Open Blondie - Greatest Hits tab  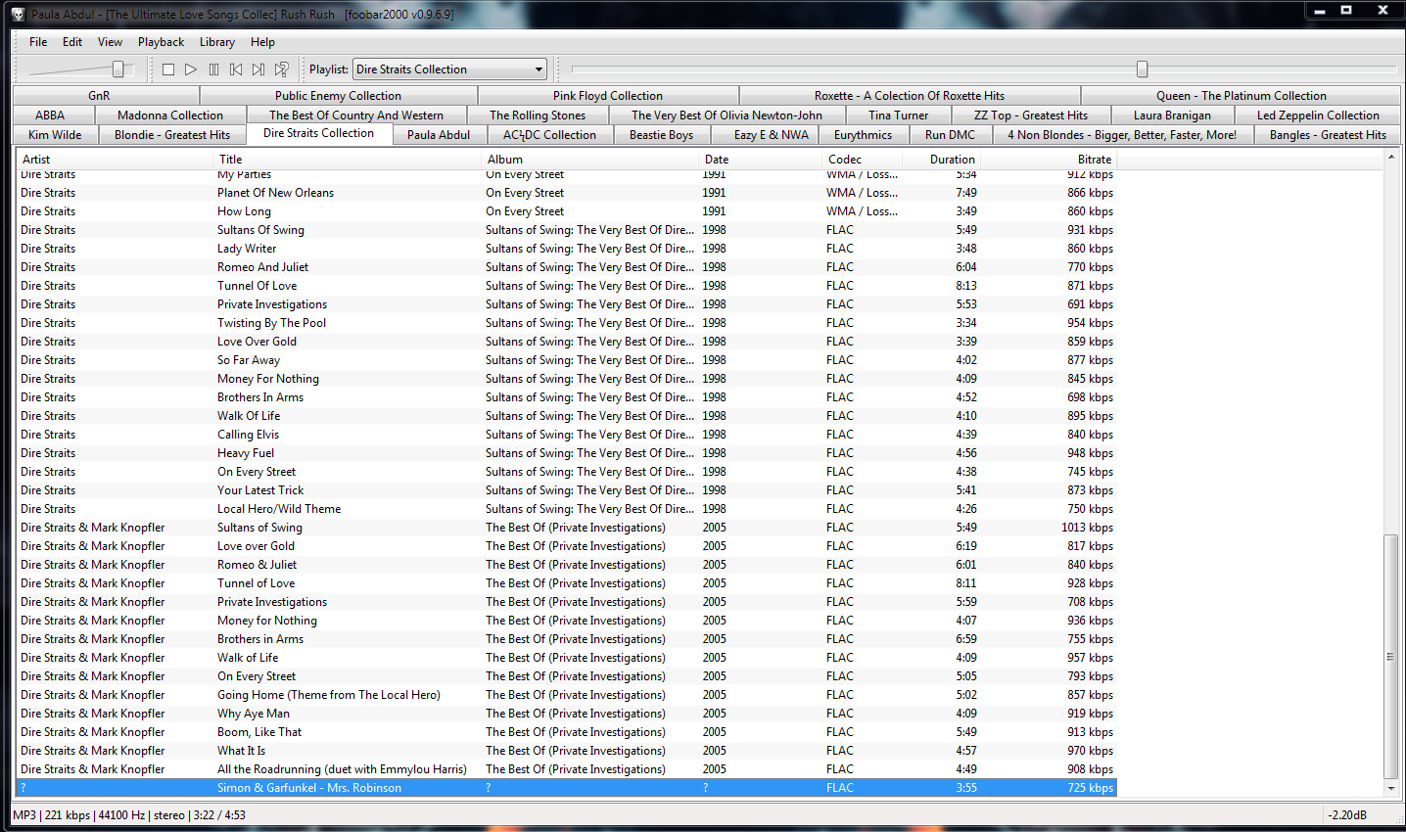pos(172,135)
